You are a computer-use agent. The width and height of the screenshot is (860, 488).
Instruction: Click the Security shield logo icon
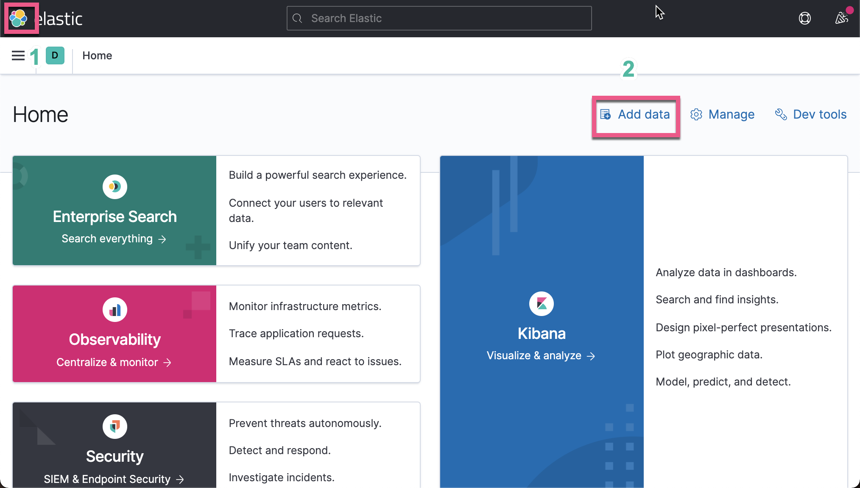pos(114,426)
